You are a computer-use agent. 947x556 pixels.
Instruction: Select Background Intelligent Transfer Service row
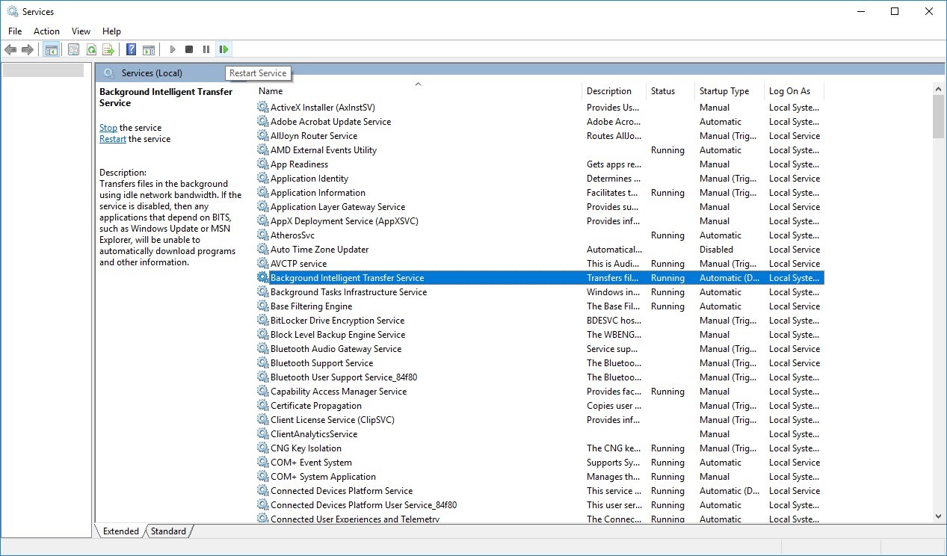(x=540, y=277)
